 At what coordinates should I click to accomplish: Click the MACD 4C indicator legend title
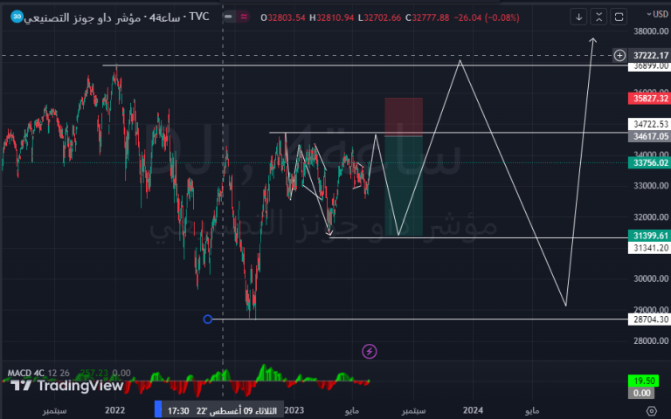[25, 373]
